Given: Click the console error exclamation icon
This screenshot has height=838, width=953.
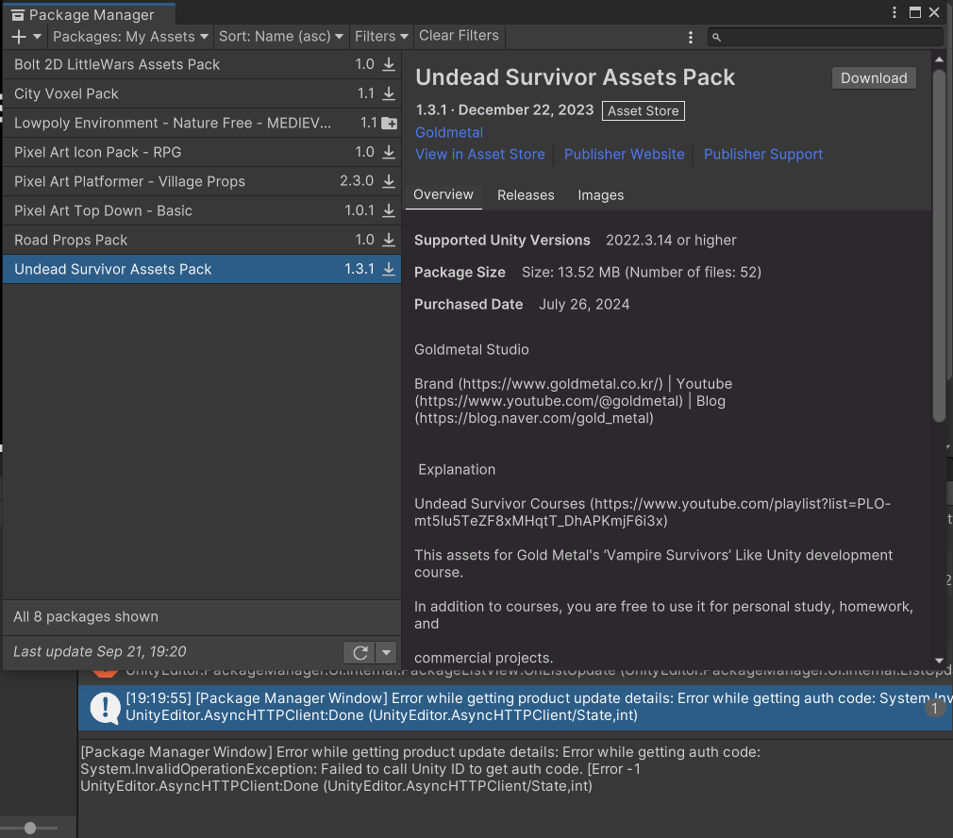Looking at the screenshot, I should tap(105, 708).
